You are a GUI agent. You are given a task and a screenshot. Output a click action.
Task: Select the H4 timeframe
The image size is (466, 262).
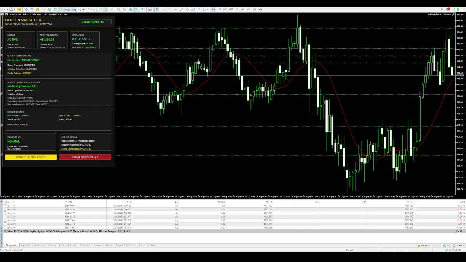coord(242,9)
